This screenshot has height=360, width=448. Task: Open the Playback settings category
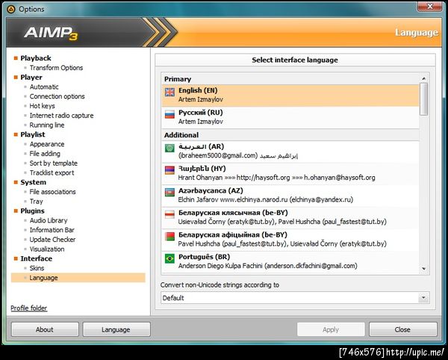coord(36,58)
